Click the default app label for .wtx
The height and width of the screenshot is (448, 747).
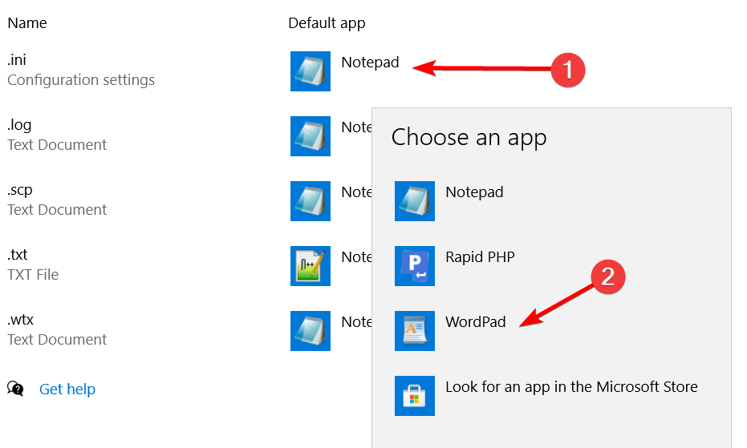pyautogui.click(x=357, y=322)
